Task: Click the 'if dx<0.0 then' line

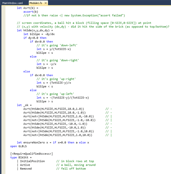Action: tap(41, 42)
